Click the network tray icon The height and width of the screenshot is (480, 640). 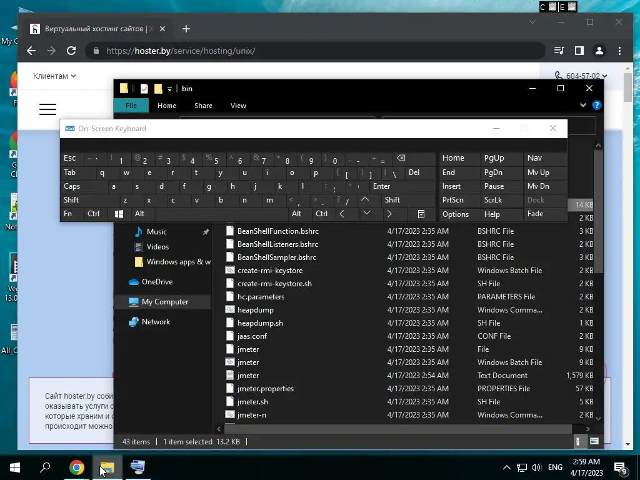pos(522,467)
